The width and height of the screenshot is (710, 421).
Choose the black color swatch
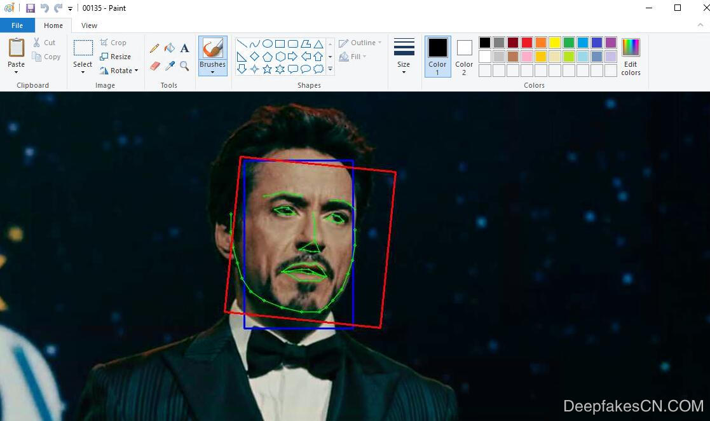pos(485,43)
